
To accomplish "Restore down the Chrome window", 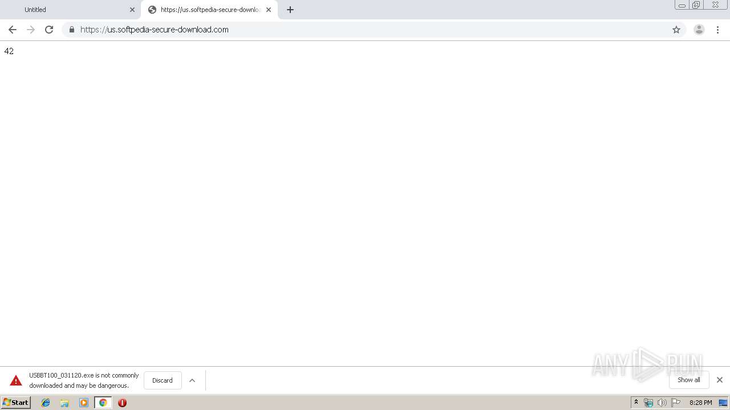I will [696, 5].
